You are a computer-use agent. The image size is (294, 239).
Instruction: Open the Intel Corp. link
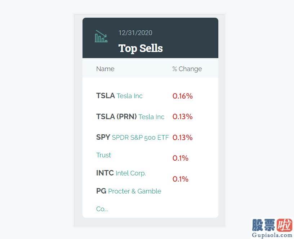pyautogui.click(x=131, y=173)
